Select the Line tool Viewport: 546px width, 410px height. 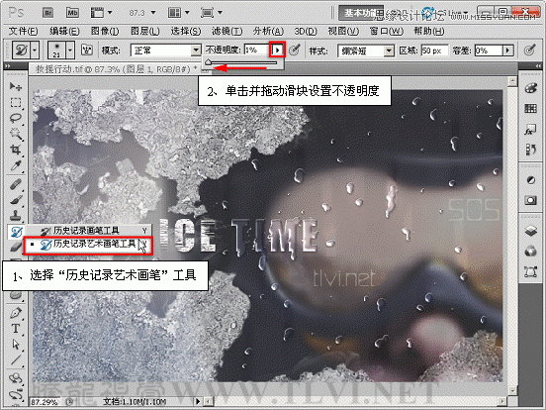click(15, 360)
